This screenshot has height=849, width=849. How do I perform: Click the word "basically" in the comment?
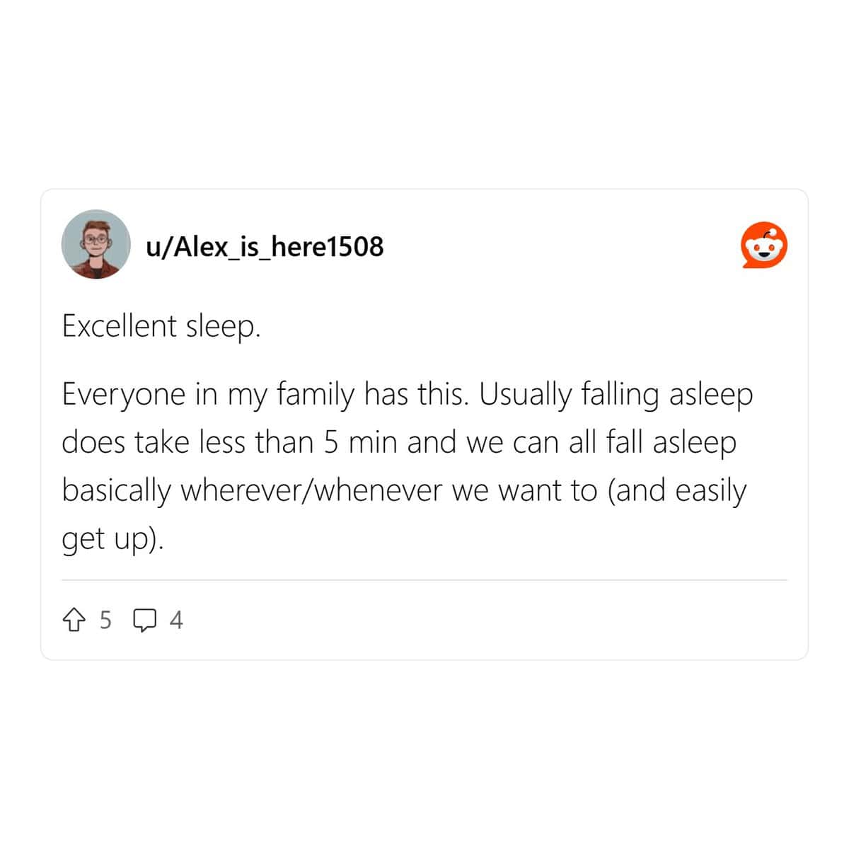(117, 490)
